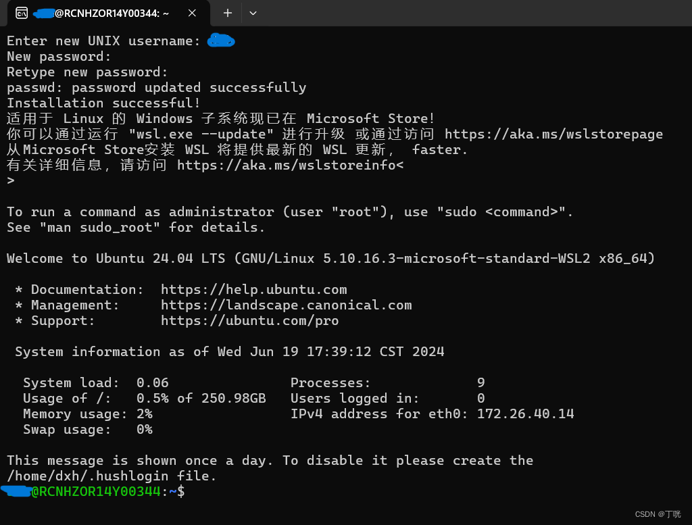Click the IPv4 address 172.26.40.14
Viewport: 692px width, 525px height.
tap(525, 414)
